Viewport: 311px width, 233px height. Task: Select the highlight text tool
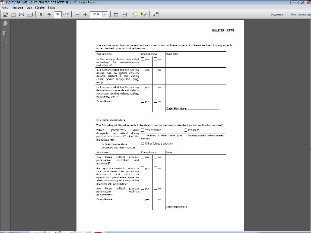pyautogui.click(x=143, y=14)
